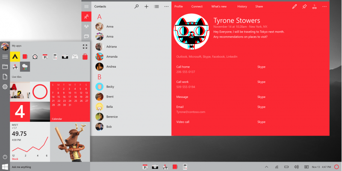
Task: Open the Calendar live tile
Action: pos(70,102)
